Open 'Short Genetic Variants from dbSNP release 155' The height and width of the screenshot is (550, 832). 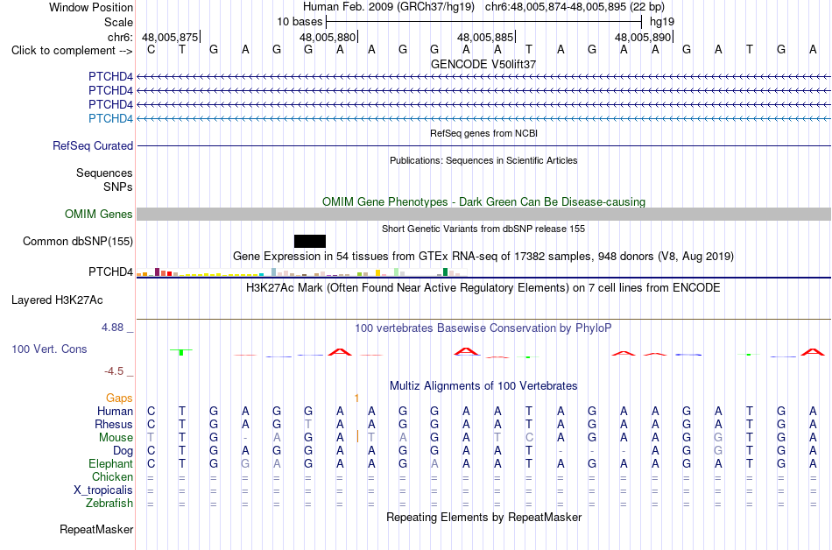click(483, 229)
